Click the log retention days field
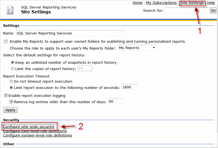The width and height of the screenshot is (218, 148). [115, 101]
